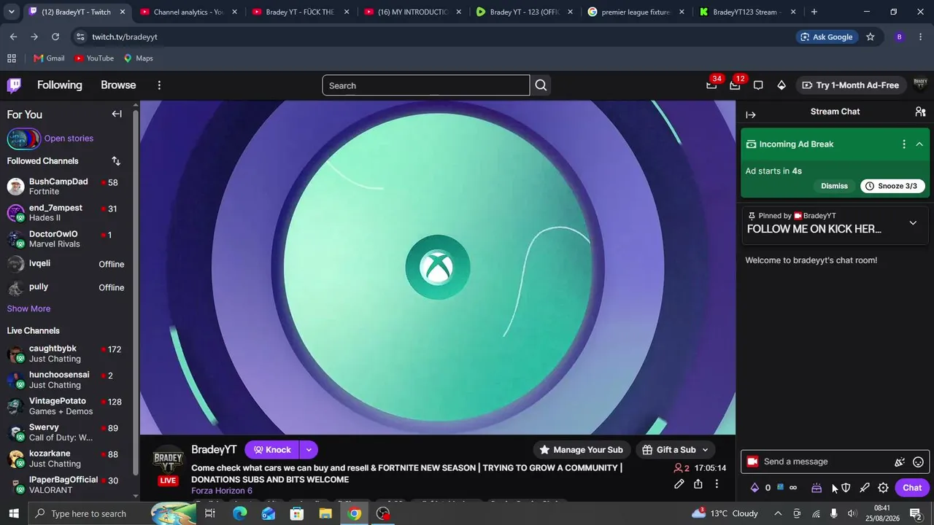Open notifications inbox with 12 badge
Viewport: 934px width, 525px height.
735,85
